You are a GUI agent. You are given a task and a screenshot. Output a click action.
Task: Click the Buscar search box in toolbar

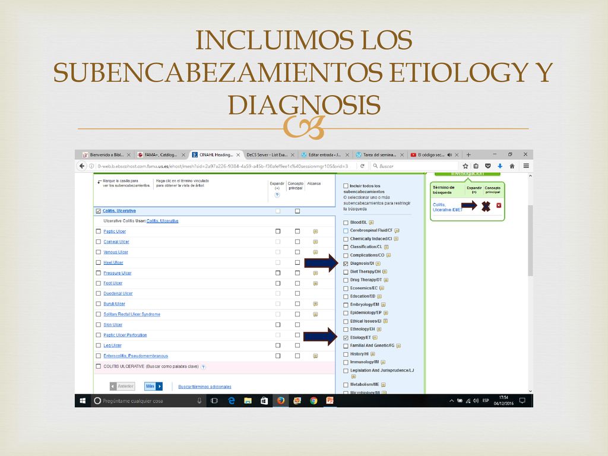click(415, 166)
